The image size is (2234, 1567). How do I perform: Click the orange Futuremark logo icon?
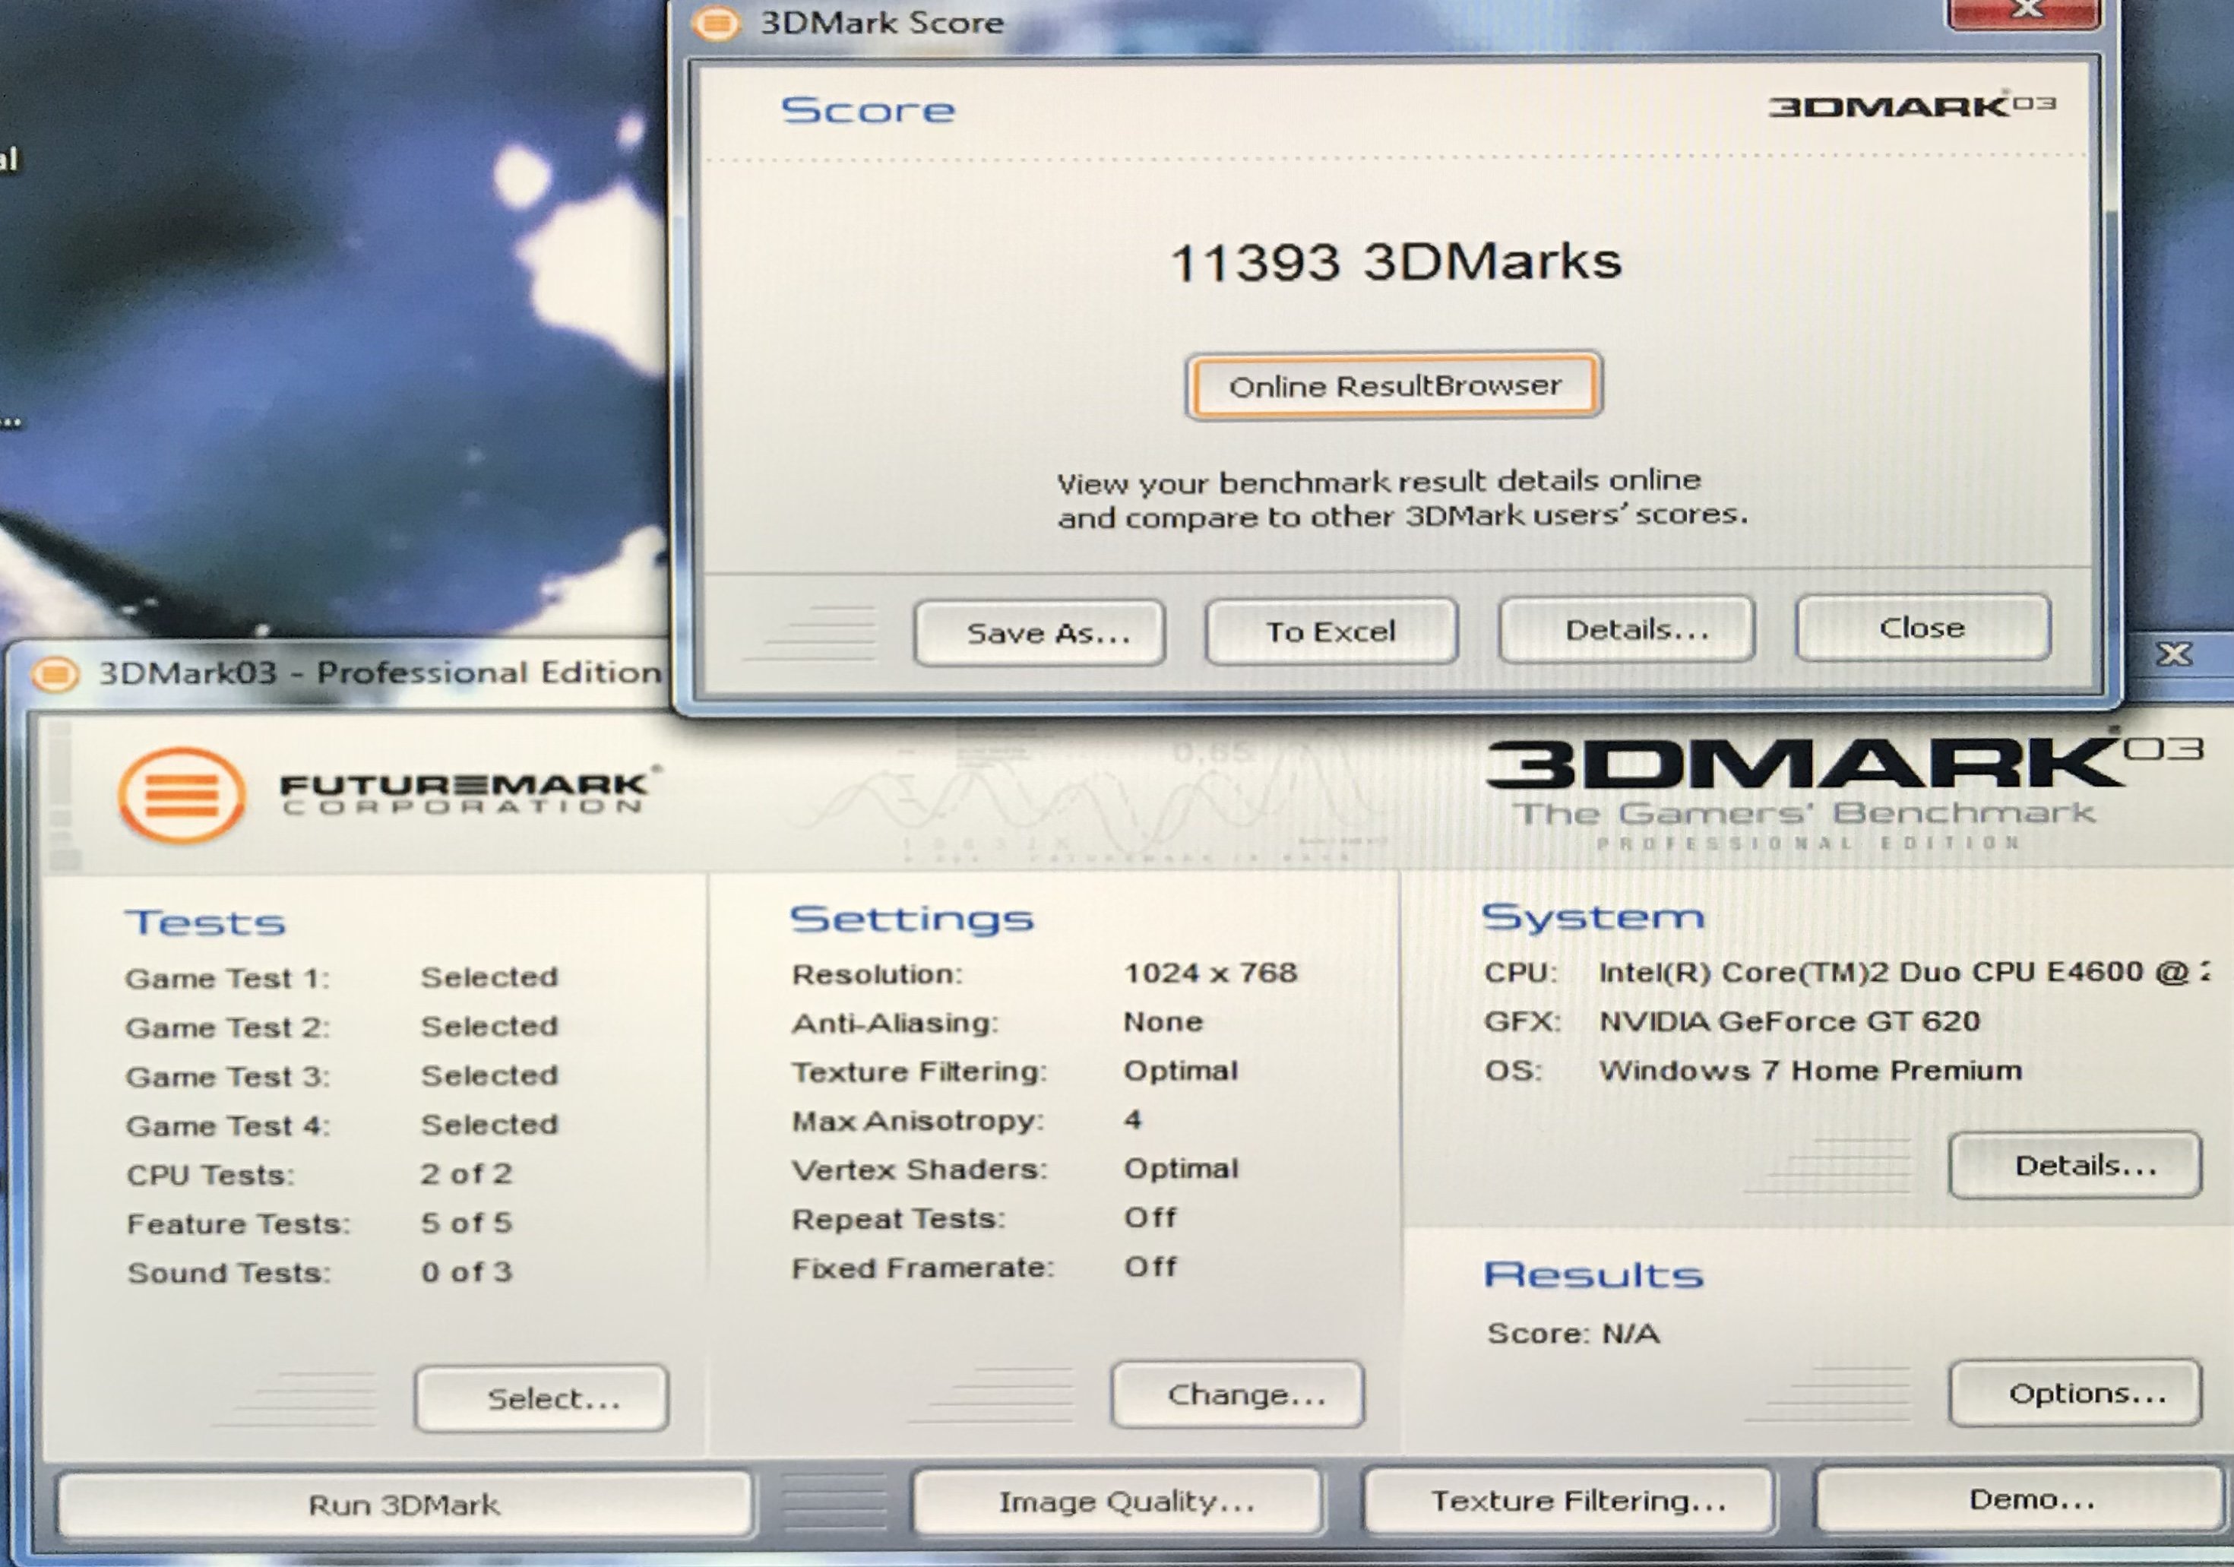181,793
